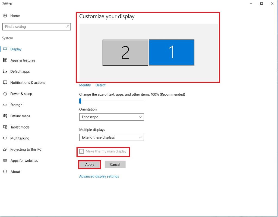Click the Multitasking icon
Screen dimensions: 278x217
(x=5, y=138)
